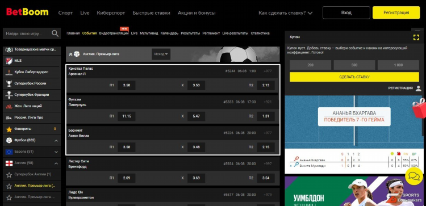The height and width of the screenshot is (206, 426).
Task: Open the Киберспорт menu item
Action: pyautogui.click(x=111, y=12)
